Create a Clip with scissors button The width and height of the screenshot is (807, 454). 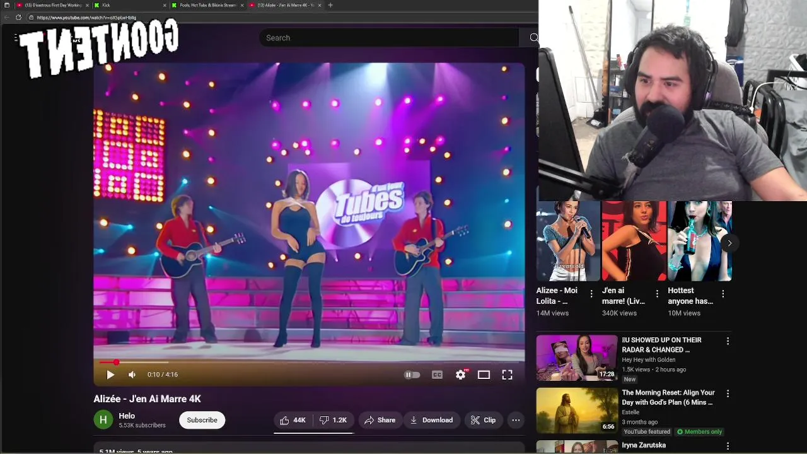pos(483,420)
